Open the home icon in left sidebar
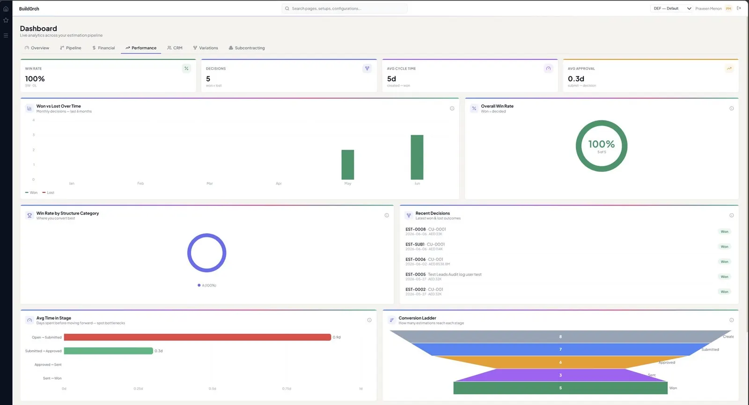This screenshot has height=405, width=749. (x=6, y=8)
